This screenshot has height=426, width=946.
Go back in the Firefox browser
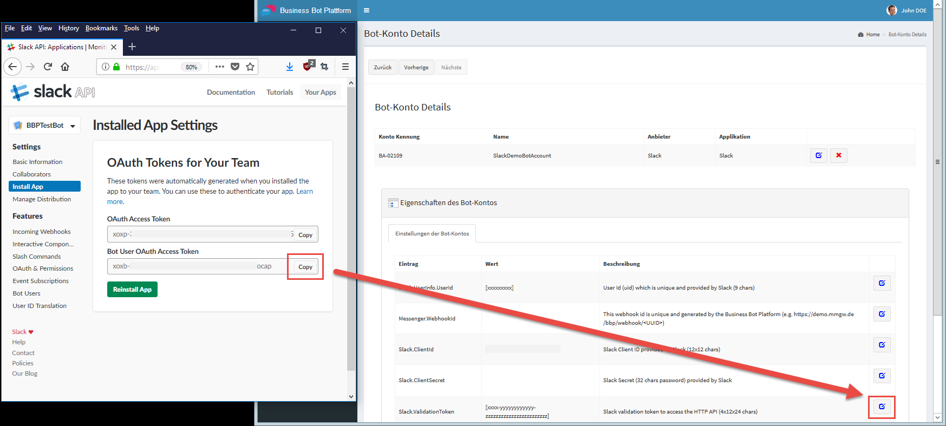[x=12, y=67]
